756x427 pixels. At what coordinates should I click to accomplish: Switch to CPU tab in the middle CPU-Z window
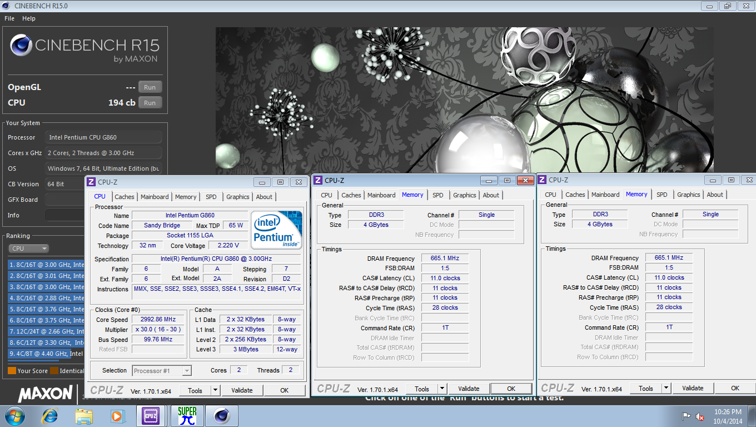pyautogui.click(x=327, y=195)
